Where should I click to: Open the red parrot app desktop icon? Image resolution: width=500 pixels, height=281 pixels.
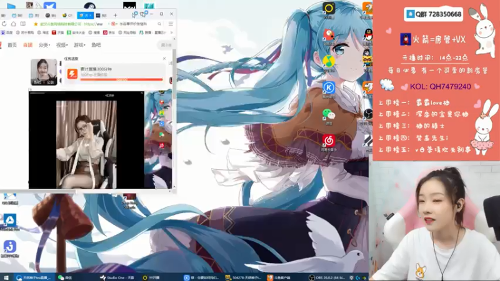coord(329,34)
